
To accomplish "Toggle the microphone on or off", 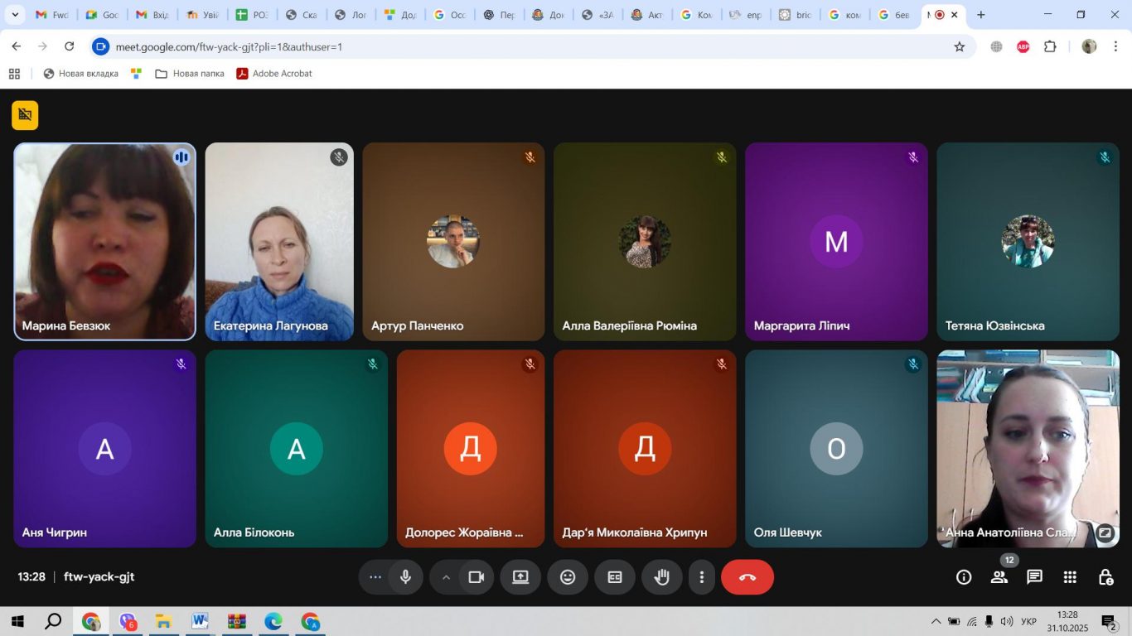I will point(406,577).
